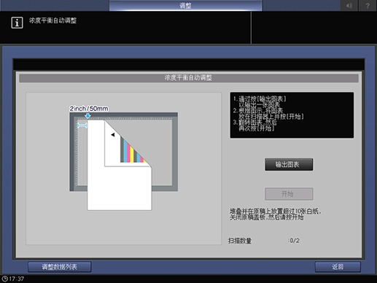
Task: Open the 调整数据列表 button
Action: pyautogui.click(x=60, y=267)
